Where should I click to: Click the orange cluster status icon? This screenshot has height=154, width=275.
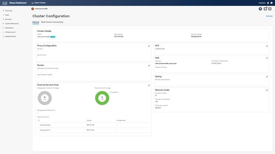[x=33, y=9]
